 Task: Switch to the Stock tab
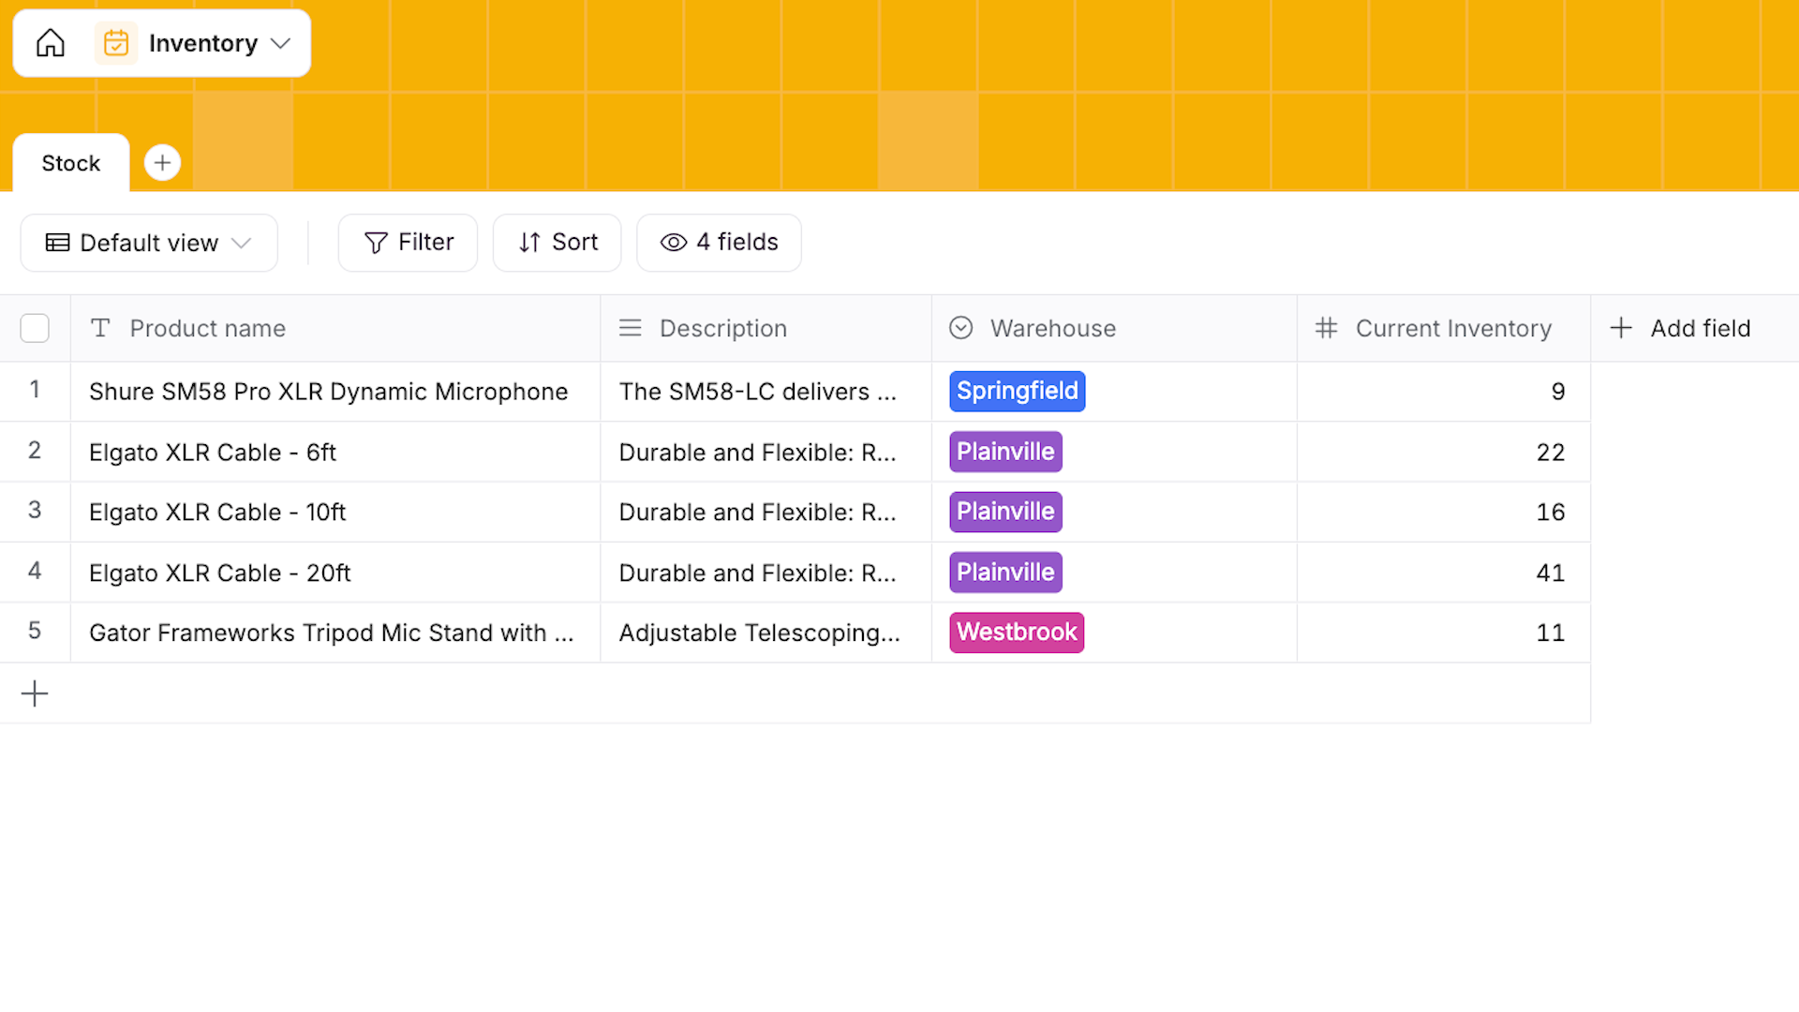[x=70, y=162]
